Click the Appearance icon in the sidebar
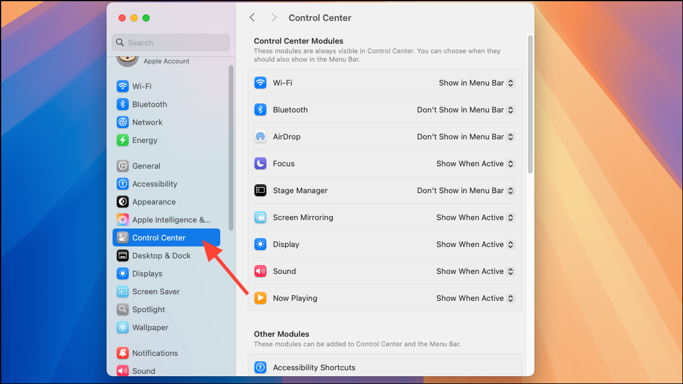 click(122, 202)
